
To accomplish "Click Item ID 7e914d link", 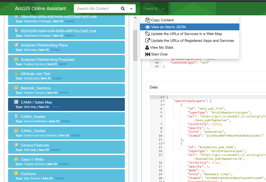I will (64, 93).
